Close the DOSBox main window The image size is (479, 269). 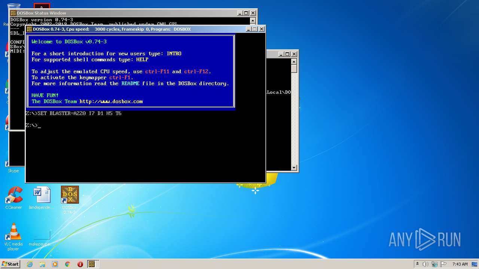pos(262,29)
